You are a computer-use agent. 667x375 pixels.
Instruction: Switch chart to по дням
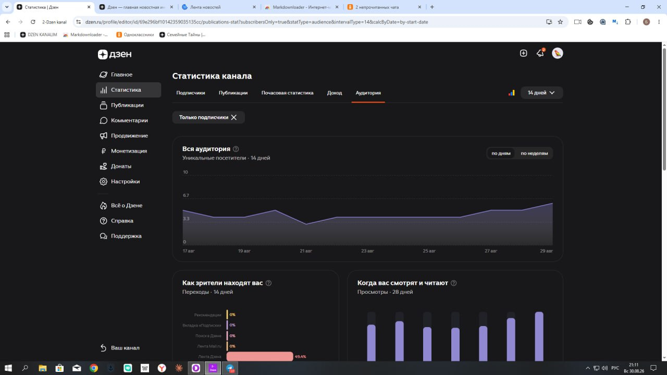click(x=501, y=153)
